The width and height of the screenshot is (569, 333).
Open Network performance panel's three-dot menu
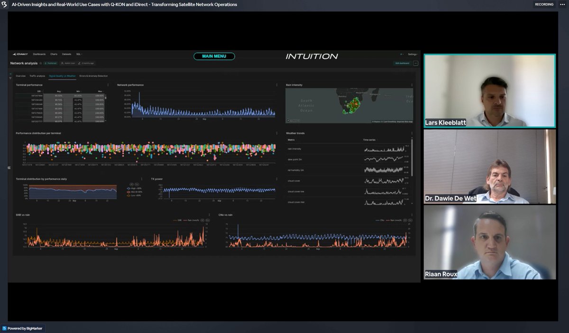[x=277, y=85]
